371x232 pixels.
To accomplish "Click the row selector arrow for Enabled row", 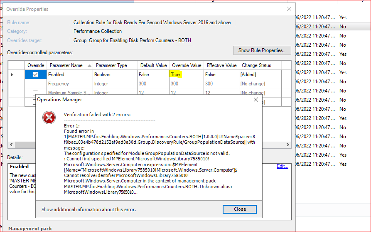I will click(12, 75).
